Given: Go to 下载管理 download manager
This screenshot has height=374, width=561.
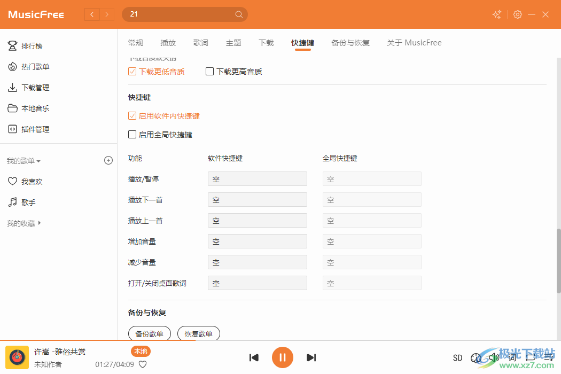Looking at the screenshot, I should tap(28, 87).
